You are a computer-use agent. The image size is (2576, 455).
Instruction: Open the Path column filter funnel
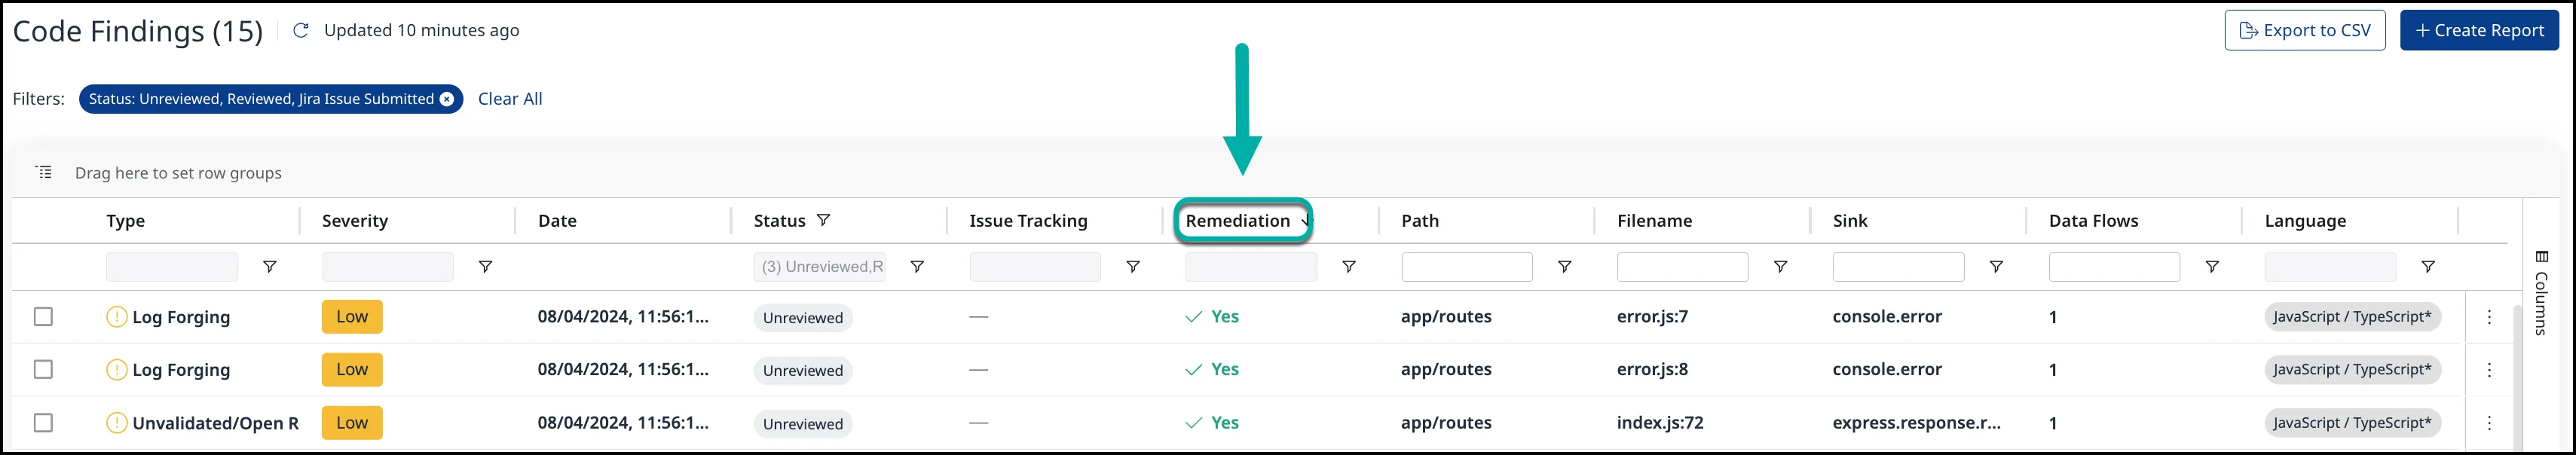point(1564,266)
